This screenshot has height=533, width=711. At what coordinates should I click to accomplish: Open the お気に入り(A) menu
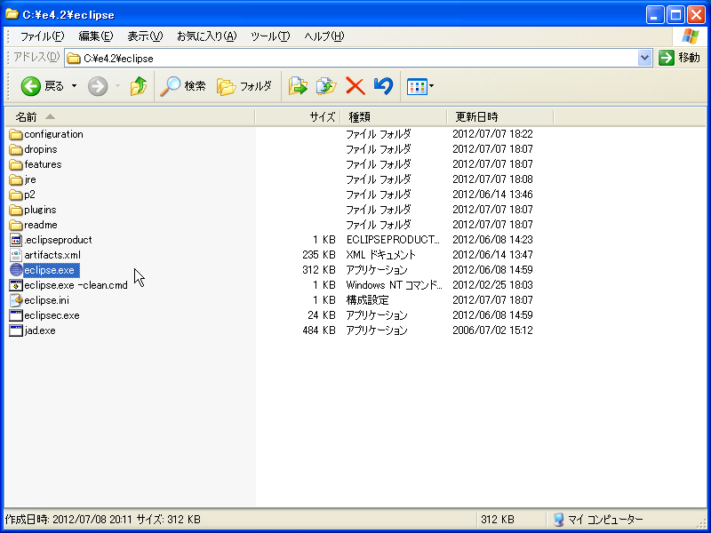(207, 36)
